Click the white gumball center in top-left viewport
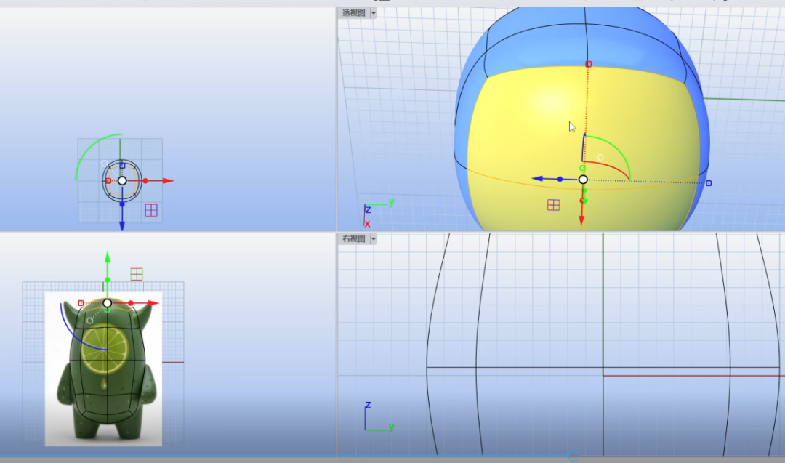The height and width of the screenshot is (463, 785). click(x=122, y=181)
